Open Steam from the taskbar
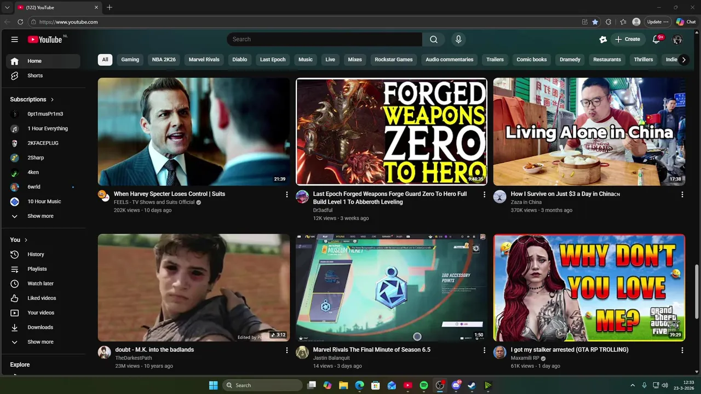 click(472, 385)
